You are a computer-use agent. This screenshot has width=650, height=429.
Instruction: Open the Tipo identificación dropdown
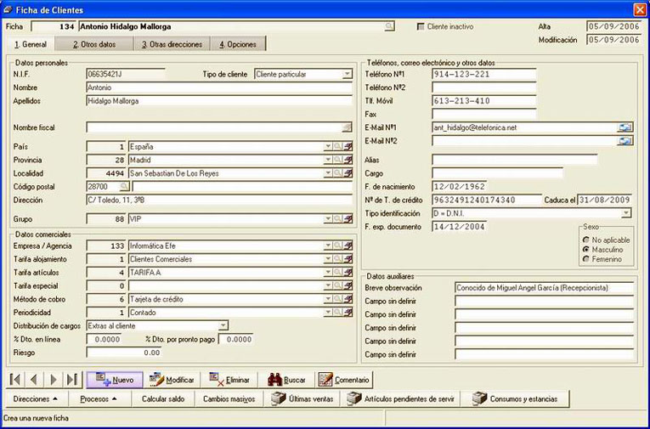tap(625, 213)
